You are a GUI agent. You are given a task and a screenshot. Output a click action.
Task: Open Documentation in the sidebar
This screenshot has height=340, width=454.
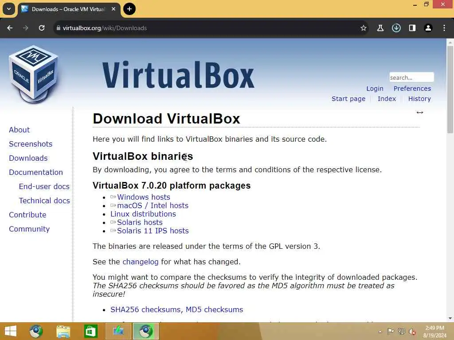36,172
